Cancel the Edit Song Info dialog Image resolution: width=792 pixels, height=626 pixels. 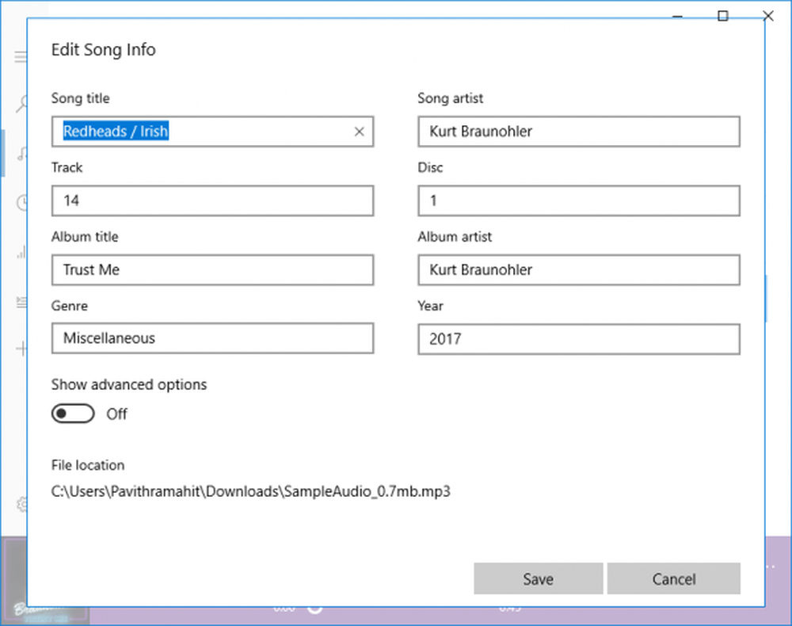tap(673, 579)
